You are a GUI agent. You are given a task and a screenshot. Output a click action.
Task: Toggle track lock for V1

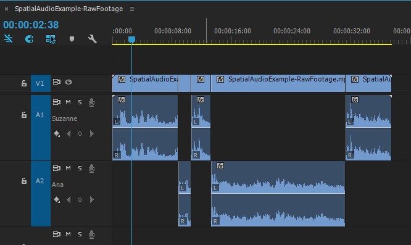(x=24, y=83)
